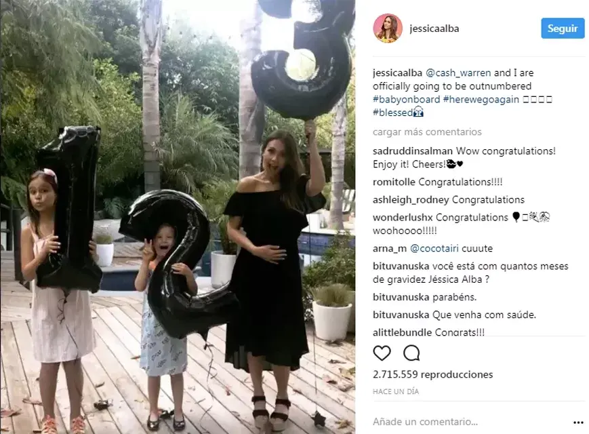The image size is (589, 434).
Task: Open the HACE UN DÍA timestamp
Action: point(396,391)
